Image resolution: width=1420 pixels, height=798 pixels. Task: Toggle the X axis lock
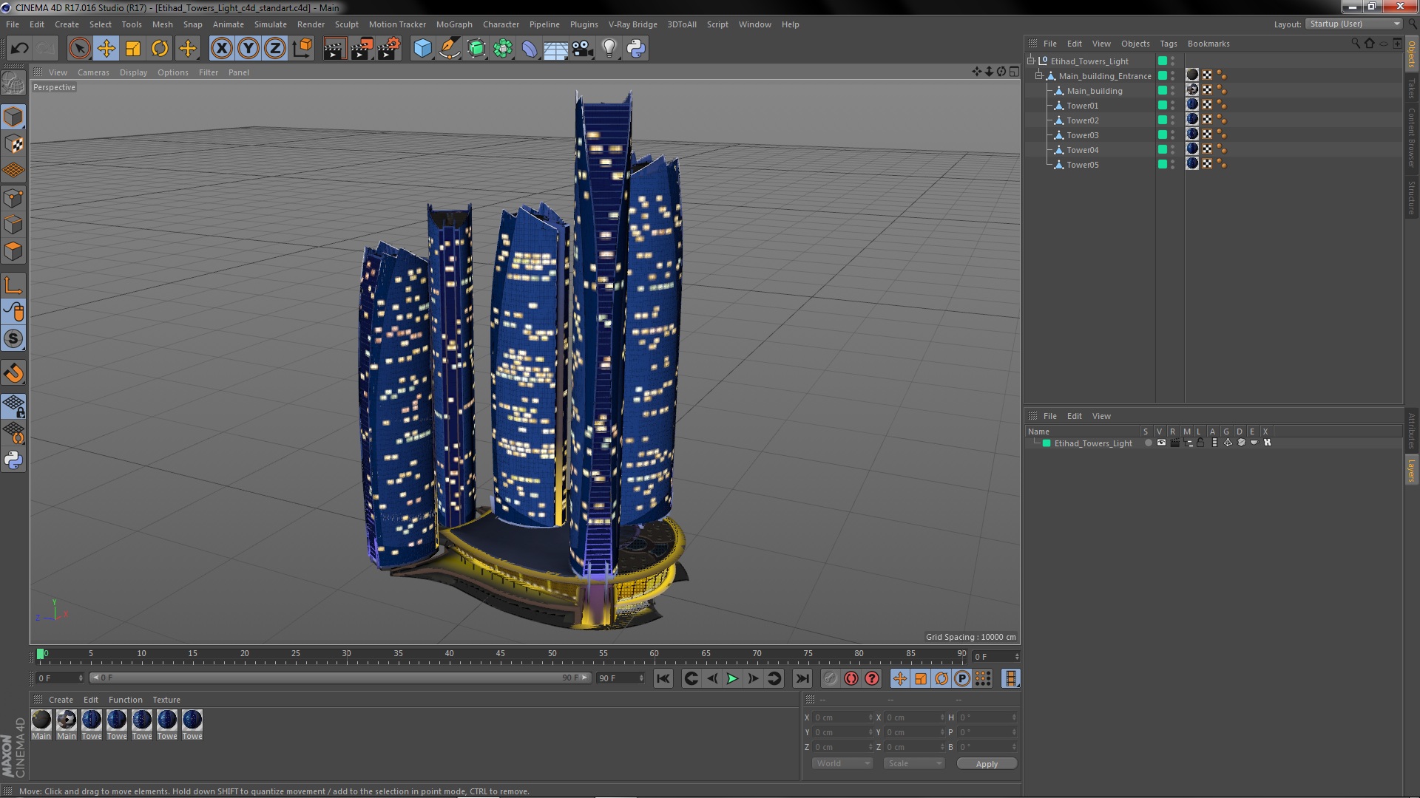221,49
